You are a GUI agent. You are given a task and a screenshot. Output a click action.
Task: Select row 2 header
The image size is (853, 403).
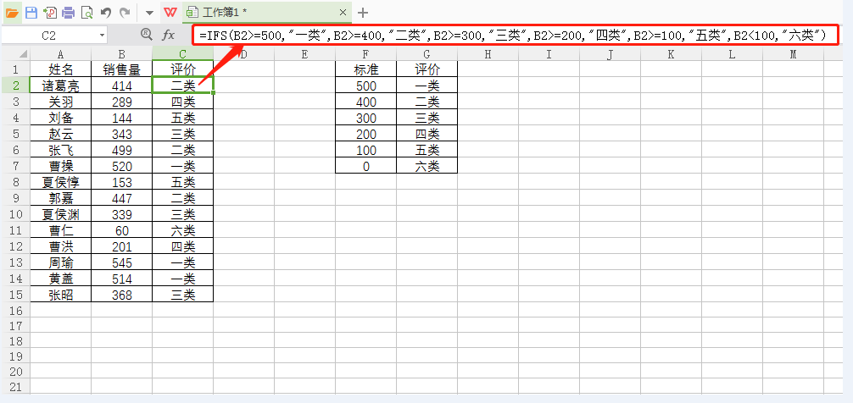(15, 86)
